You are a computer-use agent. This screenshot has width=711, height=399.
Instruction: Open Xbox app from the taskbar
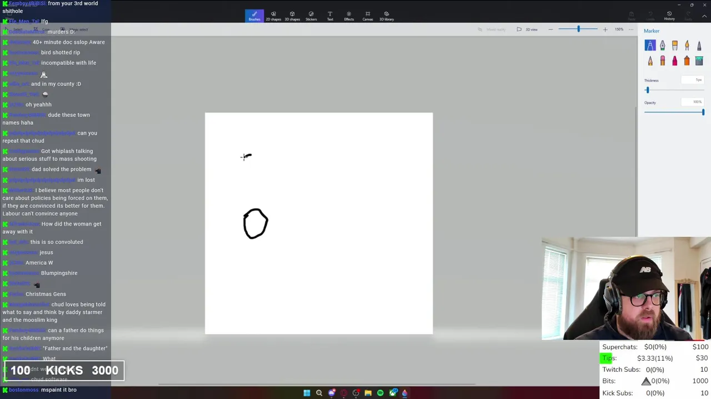click(393, 393)
